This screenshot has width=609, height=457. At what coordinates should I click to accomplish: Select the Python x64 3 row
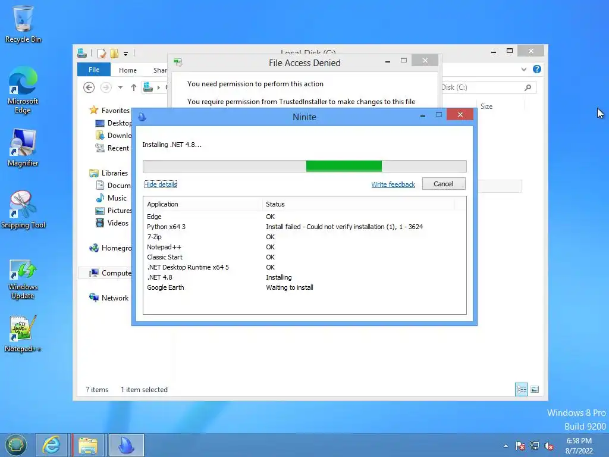click(304, 227)
